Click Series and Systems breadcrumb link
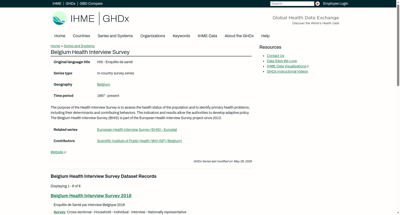The image size is (400, 215). (79, 46)
